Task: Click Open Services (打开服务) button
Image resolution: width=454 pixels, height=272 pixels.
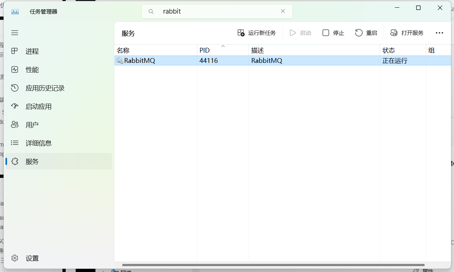Action: click(x=407, y=33)
